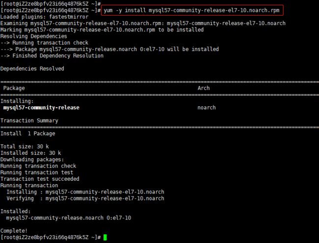This screenshot has width=319, height=243.
Task: Click 'Loaded plugins: fastestmirror' line
Action: click(44, 17)
